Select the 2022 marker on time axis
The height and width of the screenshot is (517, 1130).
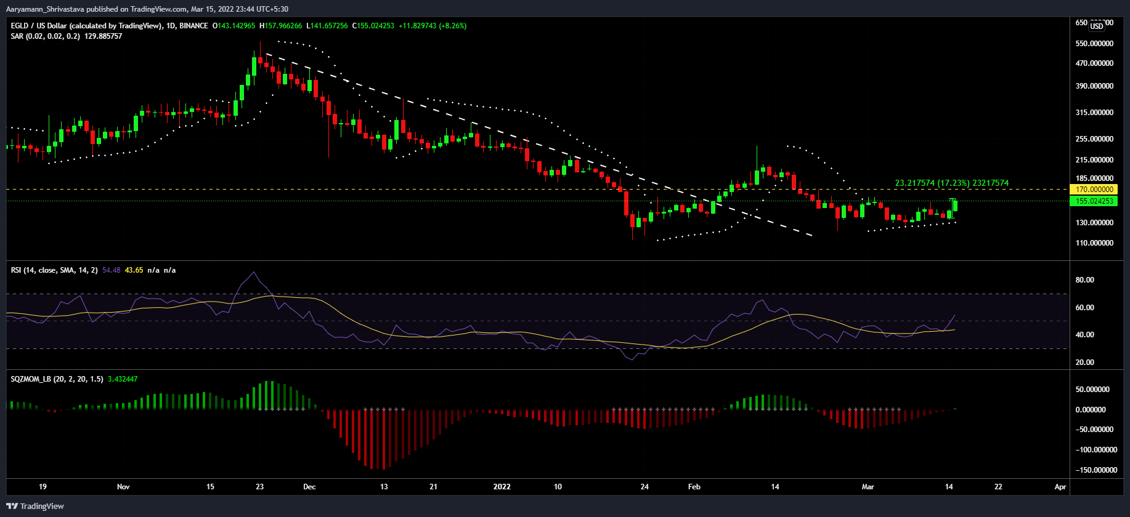pyautogui.click(x=502, y=487)
